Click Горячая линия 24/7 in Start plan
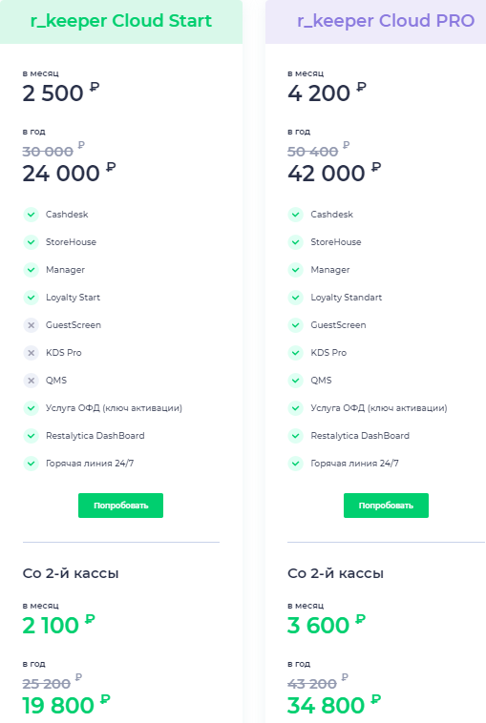Image resolution: width=486 pixels, height=723 pixels. [90, 464]
